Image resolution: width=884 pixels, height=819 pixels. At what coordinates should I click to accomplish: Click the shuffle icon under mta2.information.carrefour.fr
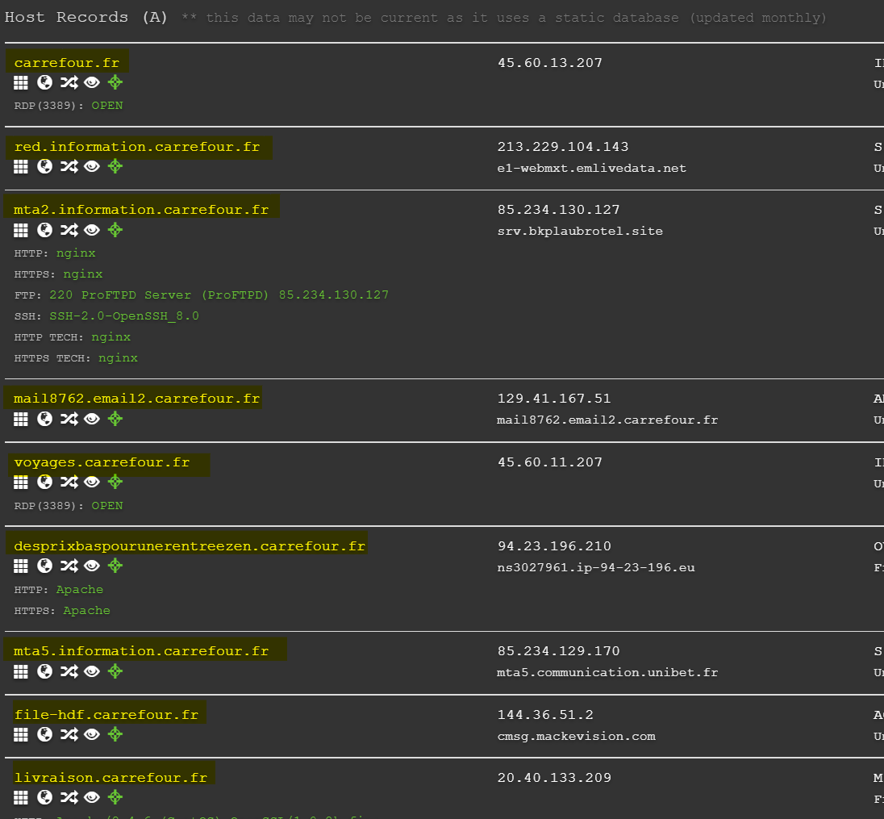[x=69, y=230]
